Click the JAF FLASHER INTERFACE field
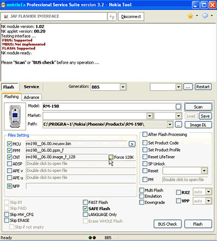This screenshot has height=241, width=217. (x=54, y=17)
